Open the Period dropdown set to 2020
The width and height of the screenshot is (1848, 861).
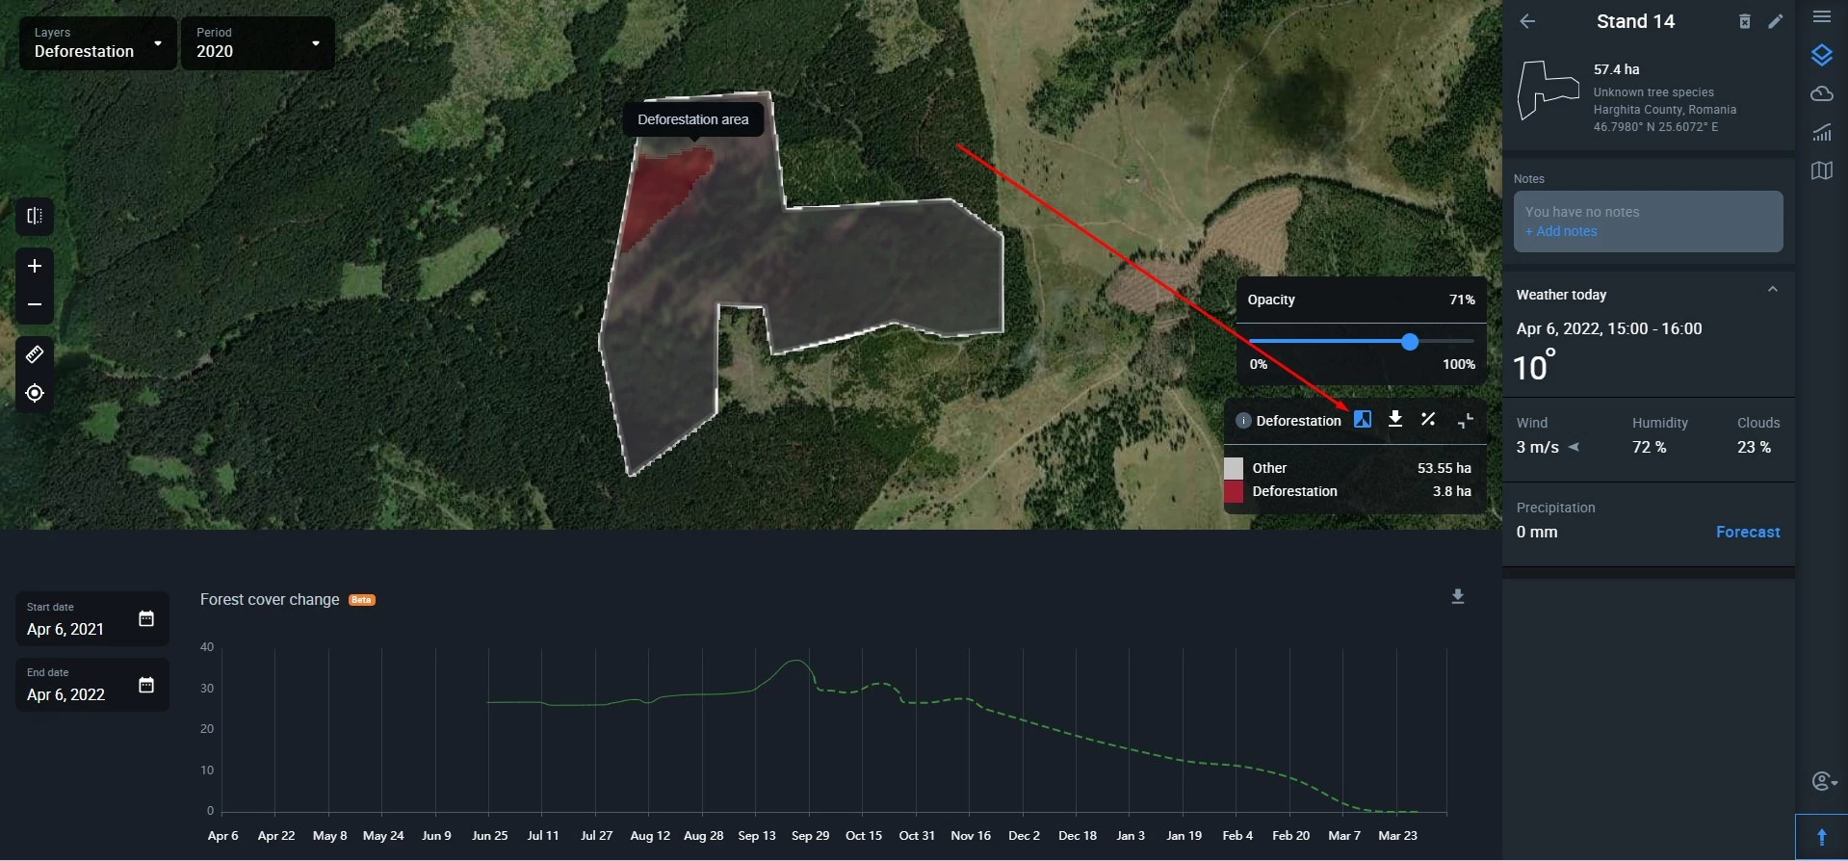tap(257, 43)
